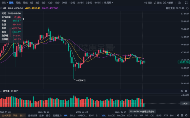This screenshot has height=118, width=190.
Task: Switch sub chart to ATR
Action: pos(166,115)
